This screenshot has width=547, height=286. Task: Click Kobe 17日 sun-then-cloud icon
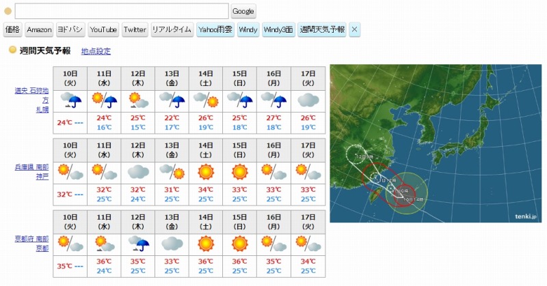click(308, 173)
